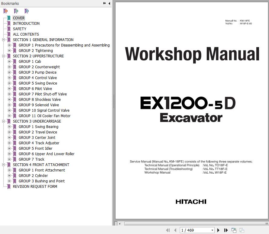Open the COVER bookmark
Image resolution: width=269 pixels, height=234 pixels.
(x=19, y=18)
